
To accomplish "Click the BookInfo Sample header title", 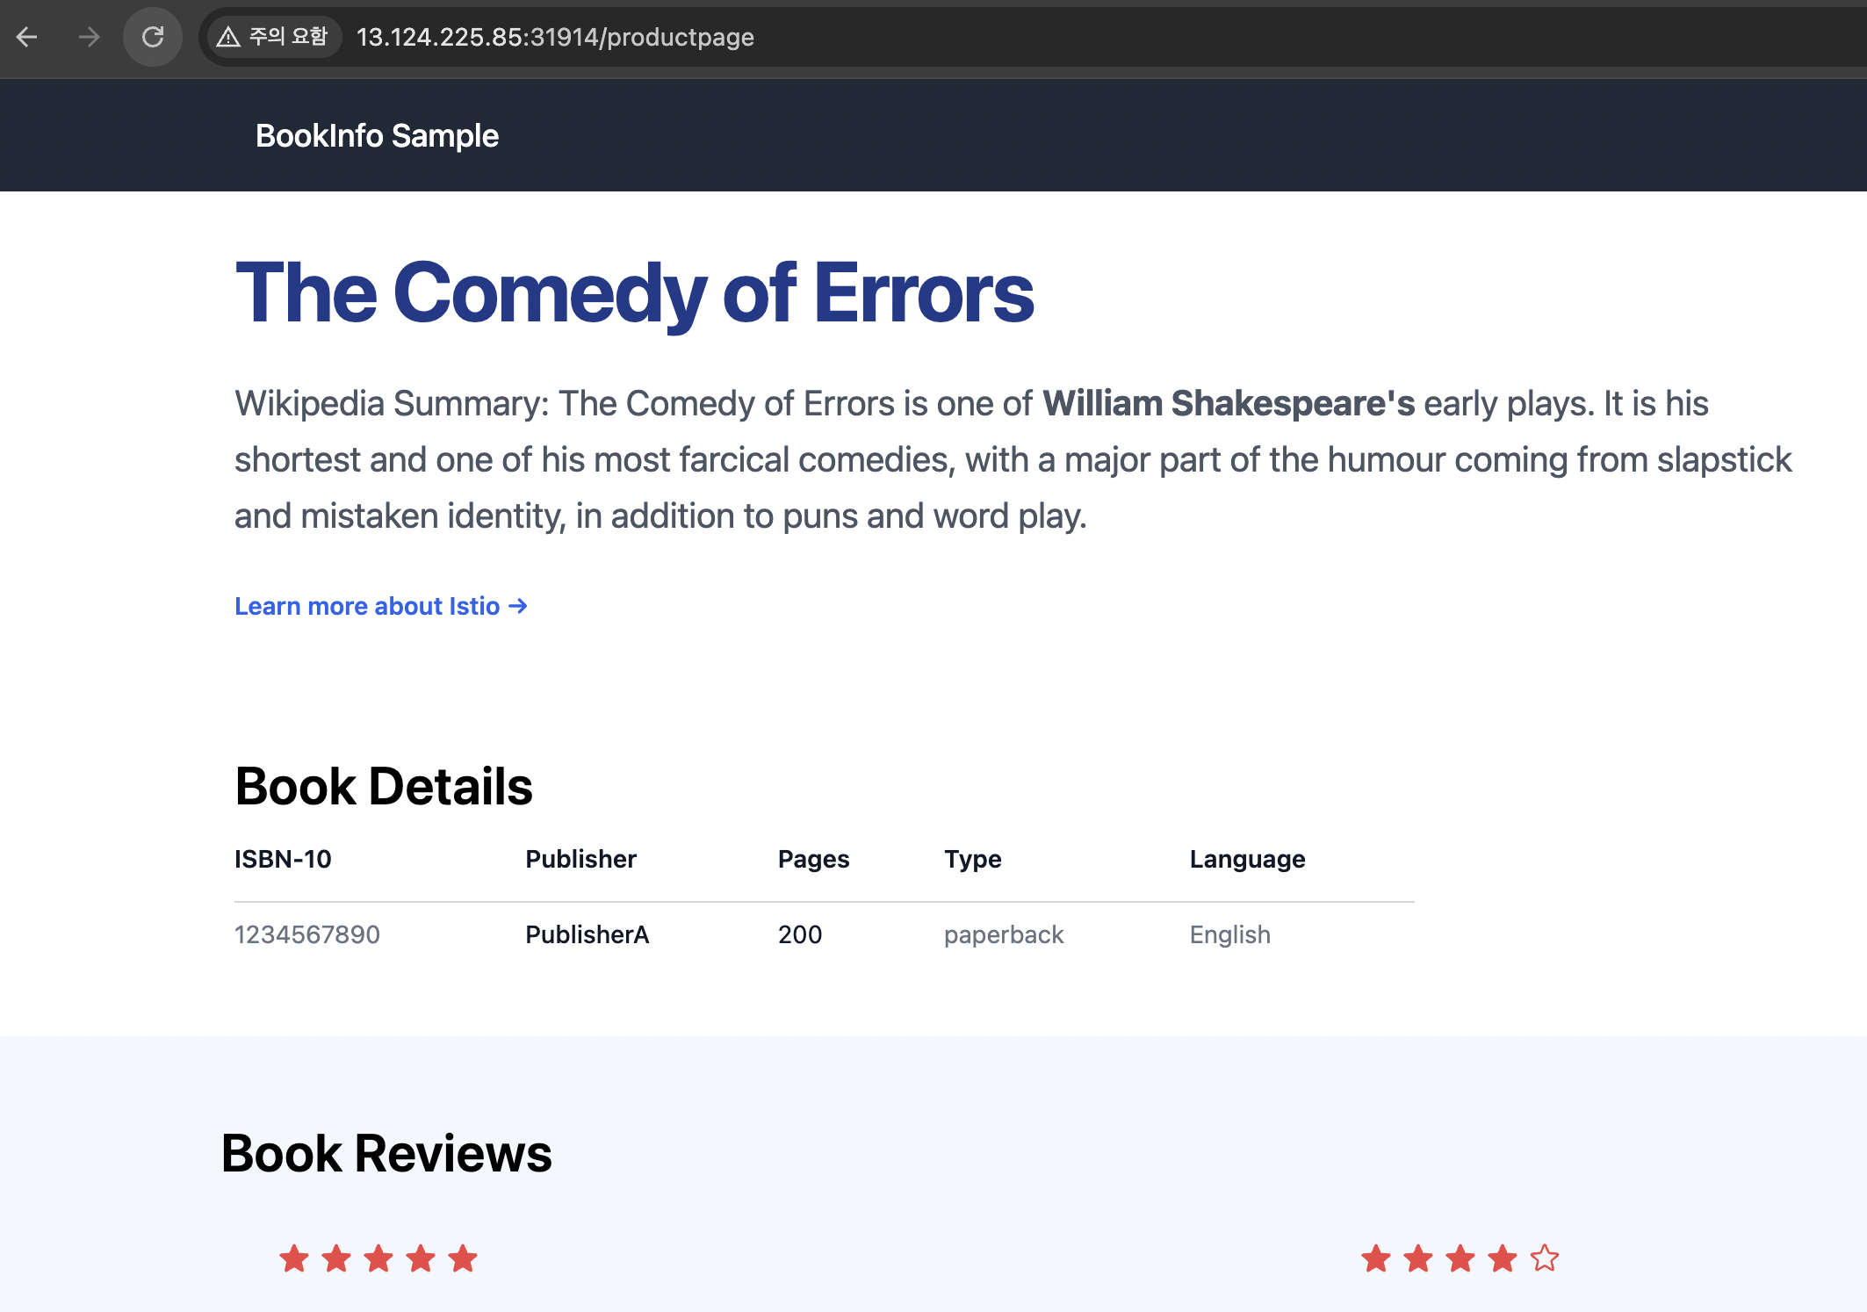I will [x=377, y=136].
